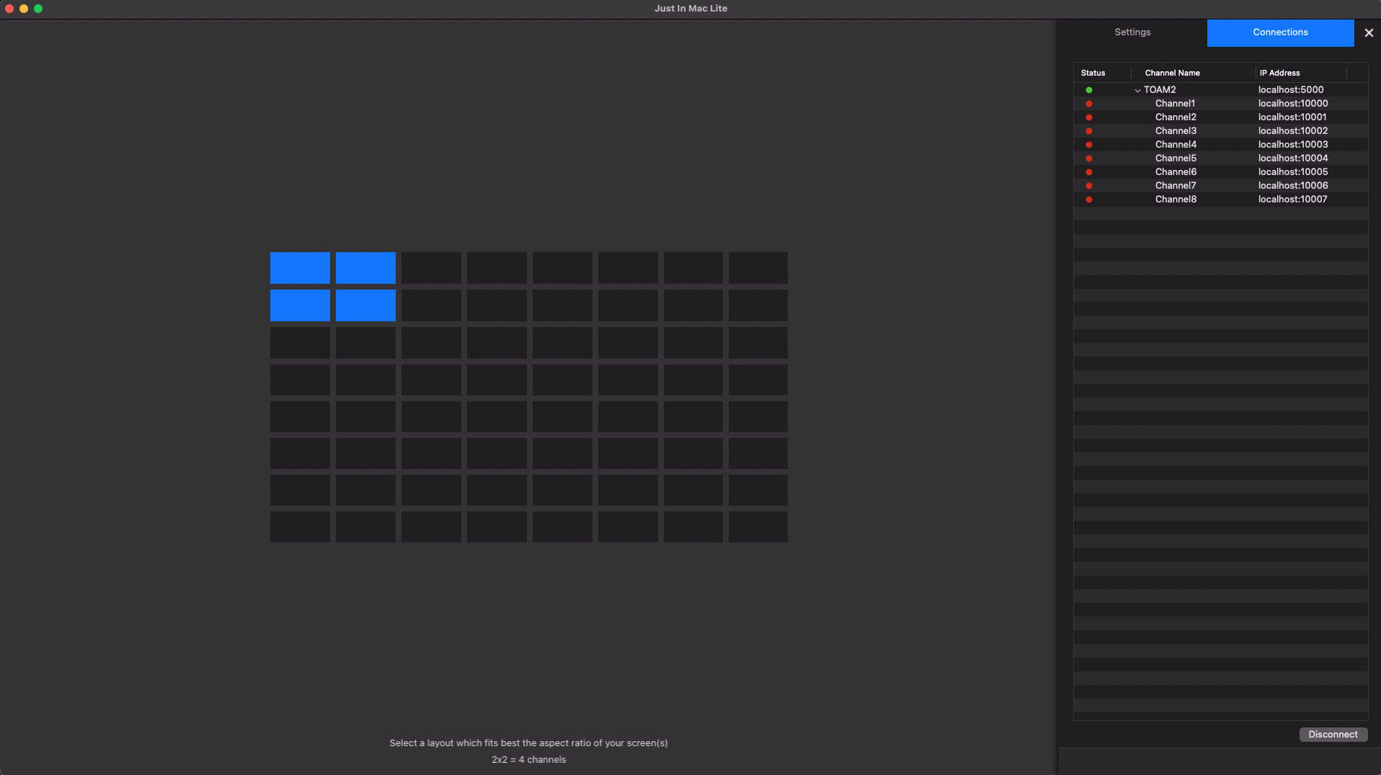Click the green status dot for TOAM2
1381x775 pixels.
tap(1088, 90)
